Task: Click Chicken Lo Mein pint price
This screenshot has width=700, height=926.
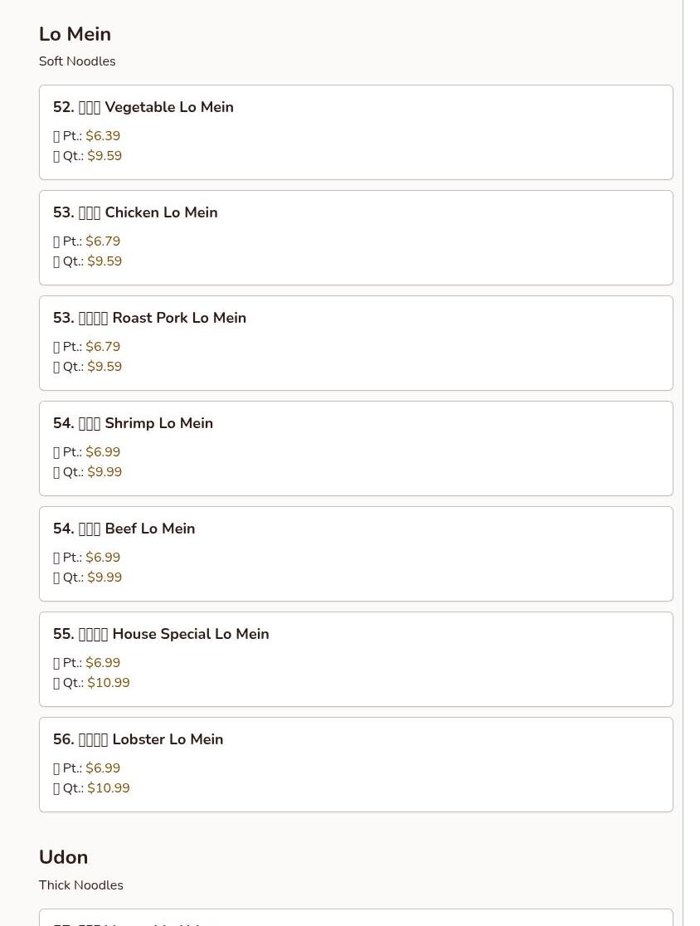Action: pyautogui.click(x=103, y=241)
